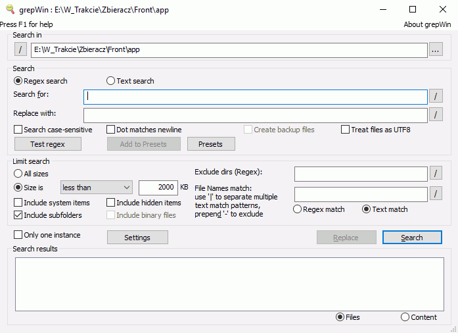Enable Search case-sensitive checkbox
458x333 pixels.
pyautogui.click(x=18, y=130)
